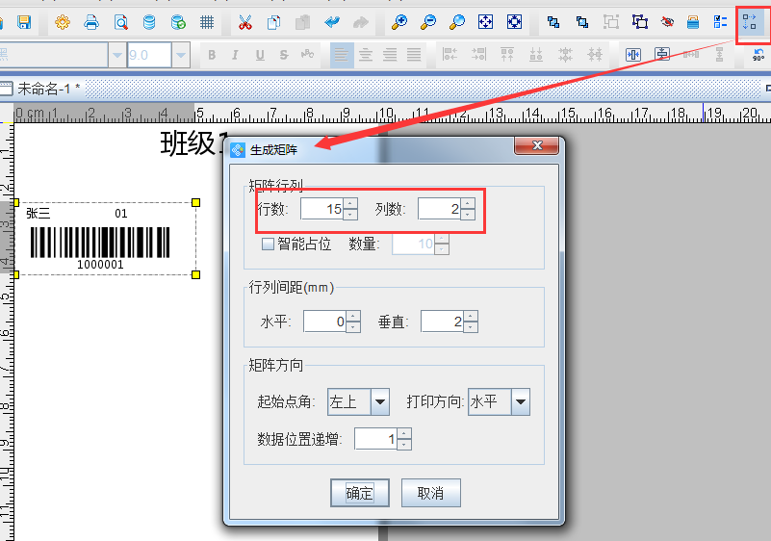Image resolution: width=771 pixels, height=541 pixels.
Task: Open the Database setup icon
Action: click(149, 22)
